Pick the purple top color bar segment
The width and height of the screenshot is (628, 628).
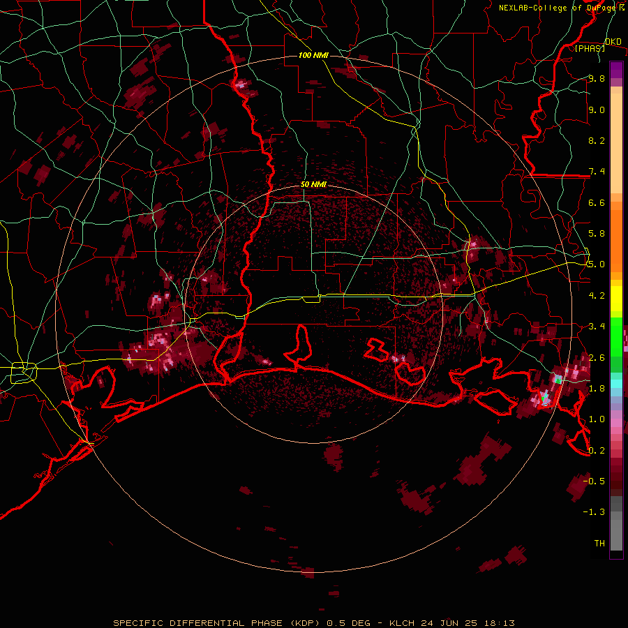[616, 70]
